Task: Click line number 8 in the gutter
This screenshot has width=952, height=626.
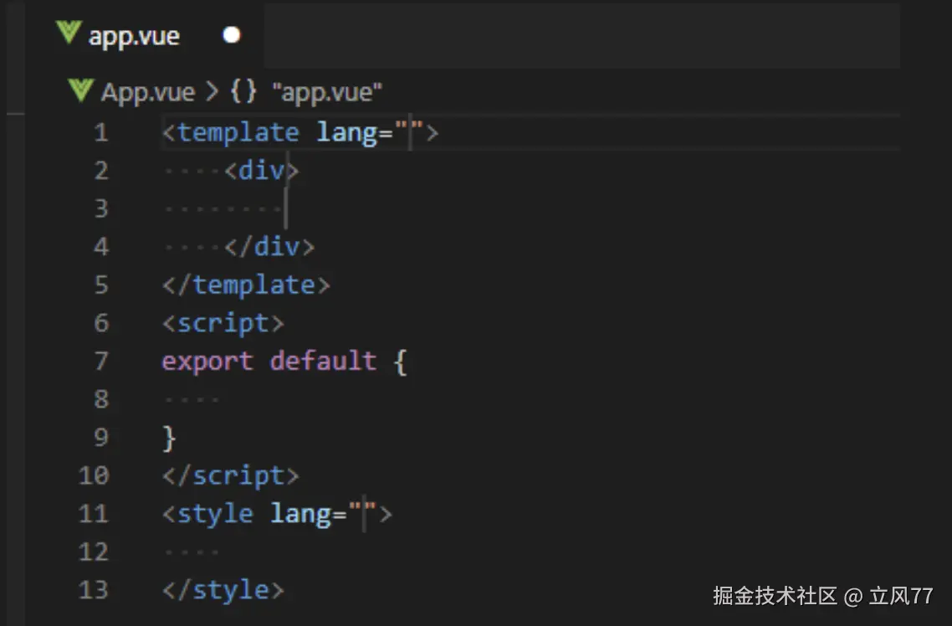Action: pos(101,399)
